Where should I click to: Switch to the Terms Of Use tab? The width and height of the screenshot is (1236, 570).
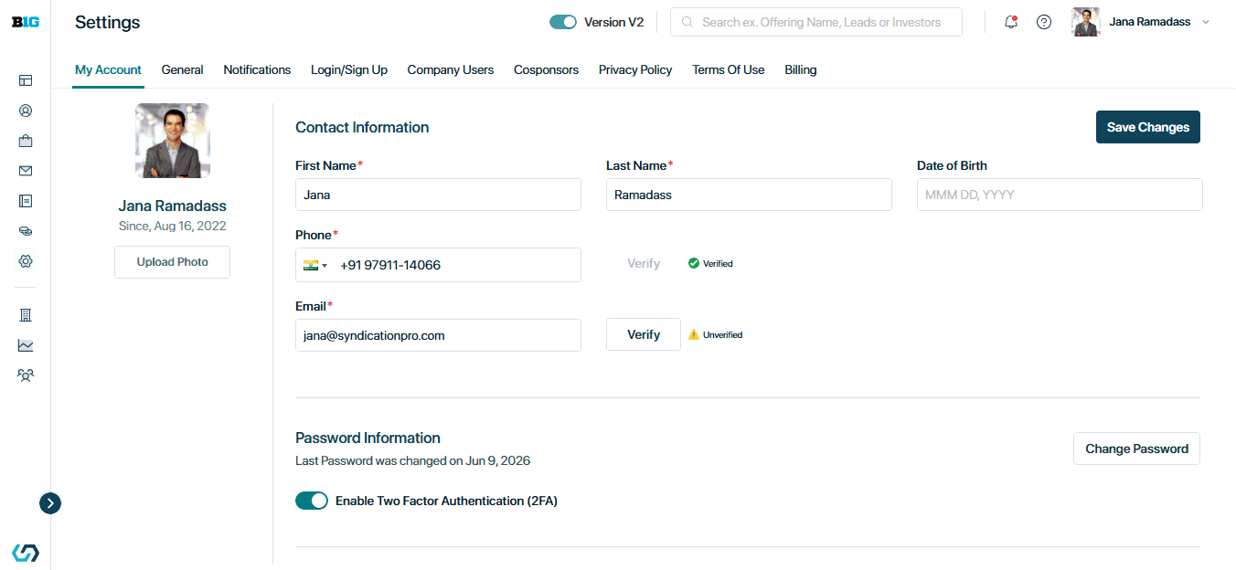click(729, 69)
